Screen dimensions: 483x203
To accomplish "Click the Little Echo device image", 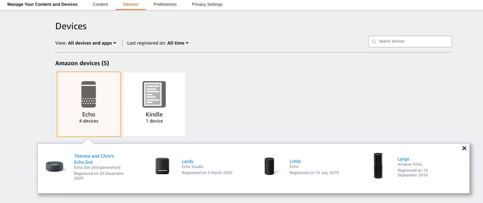I will (269, 166).
